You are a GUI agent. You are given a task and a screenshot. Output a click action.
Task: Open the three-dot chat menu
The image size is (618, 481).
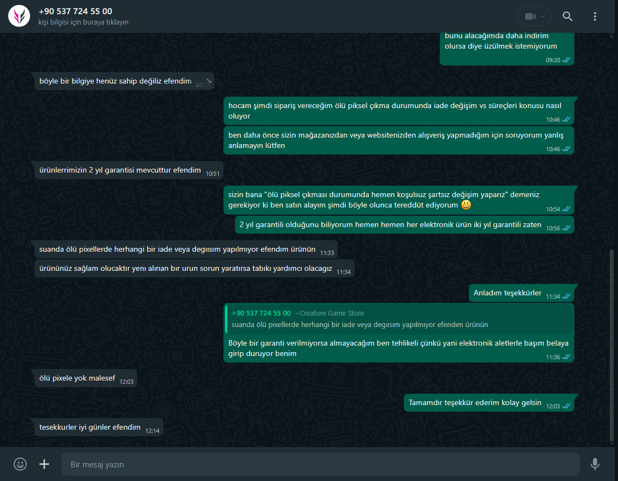pos(595,16)
